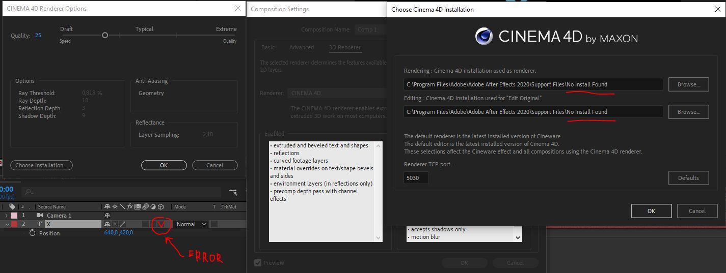The height and width of the screenshot is (273, 726).
Task: Click the timeline search magnifier icon
Action: tap(29, 192)
